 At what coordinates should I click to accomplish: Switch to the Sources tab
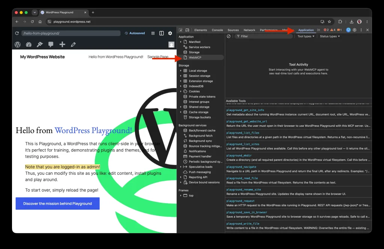[x=233, y=30]
